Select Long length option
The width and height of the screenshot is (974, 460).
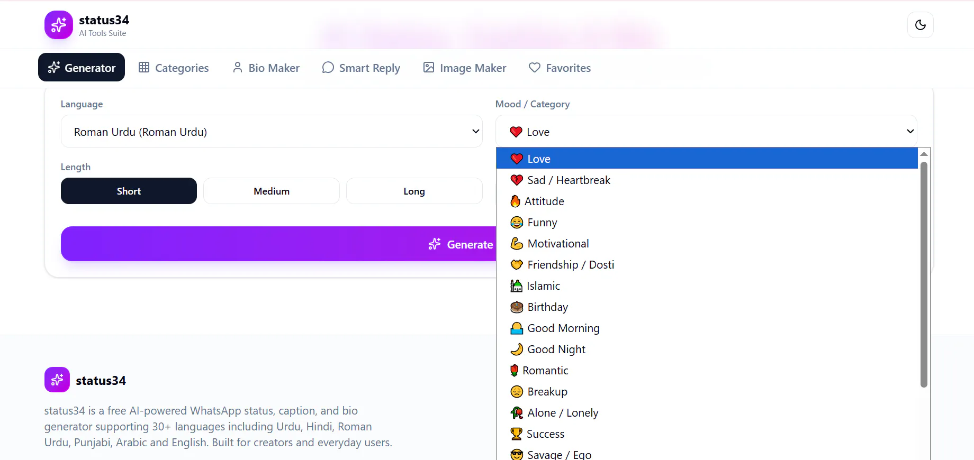414,191
